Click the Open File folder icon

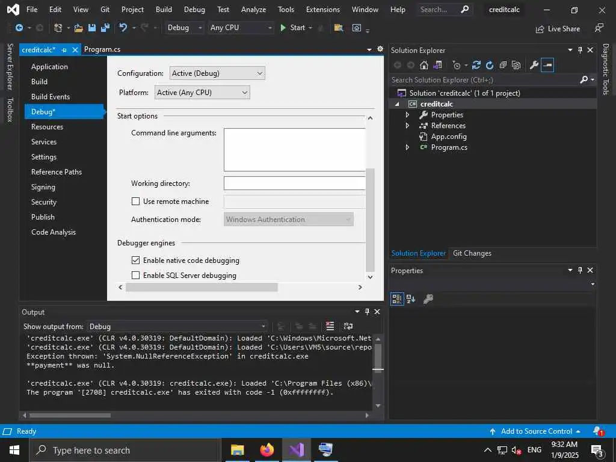tap(79, 28)
